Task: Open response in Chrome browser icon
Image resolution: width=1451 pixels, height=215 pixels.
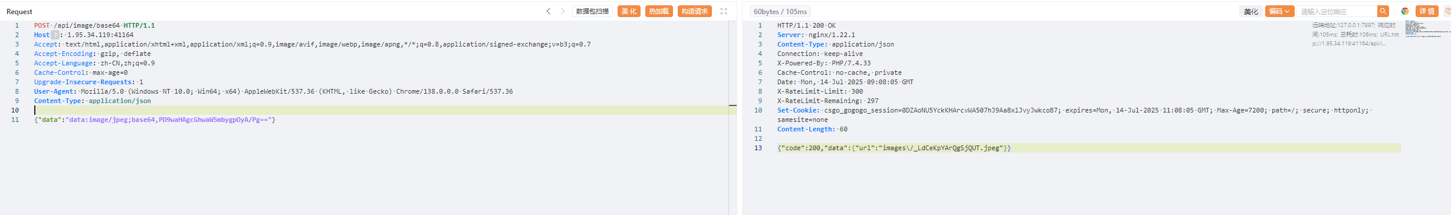Action: click(x=1405, y=11)
